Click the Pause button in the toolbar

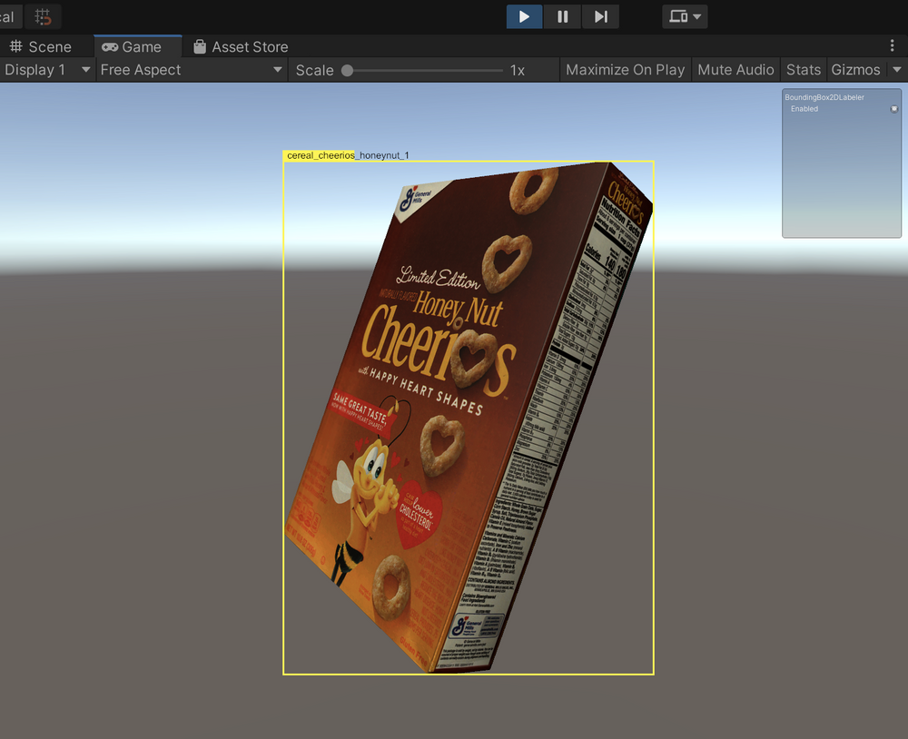pos(561,16)
